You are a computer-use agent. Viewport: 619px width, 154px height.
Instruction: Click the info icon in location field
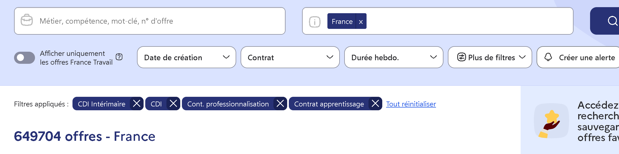click(314, 22)
